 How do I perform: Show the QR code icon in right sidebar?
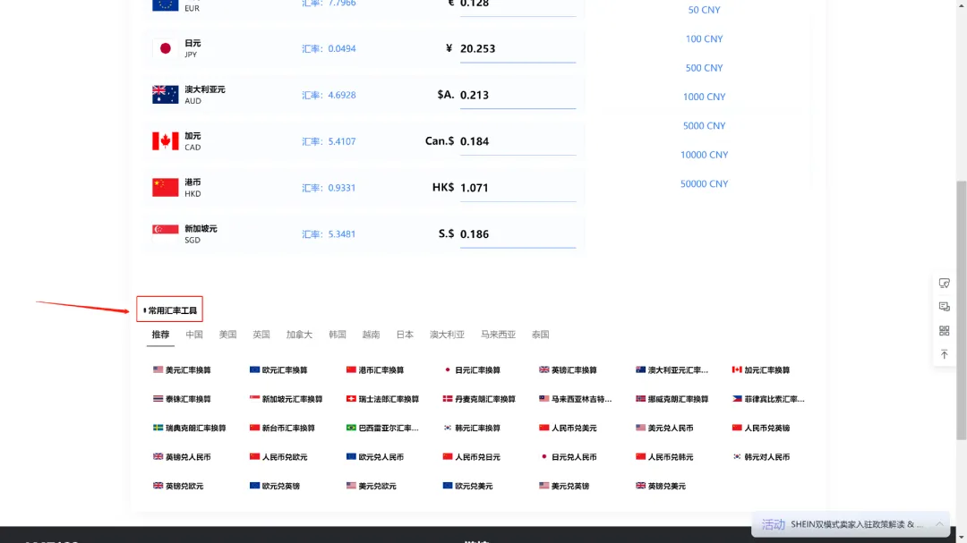(945, 331)
